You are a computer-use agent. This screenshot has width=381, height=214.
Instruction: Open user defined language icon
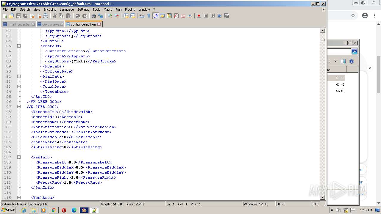[x=163, y=16]
